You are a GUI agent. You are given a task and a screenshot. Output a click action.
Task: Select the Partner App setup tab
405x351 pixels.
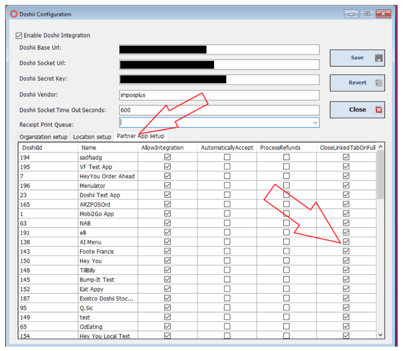click(x=140, y=136)
